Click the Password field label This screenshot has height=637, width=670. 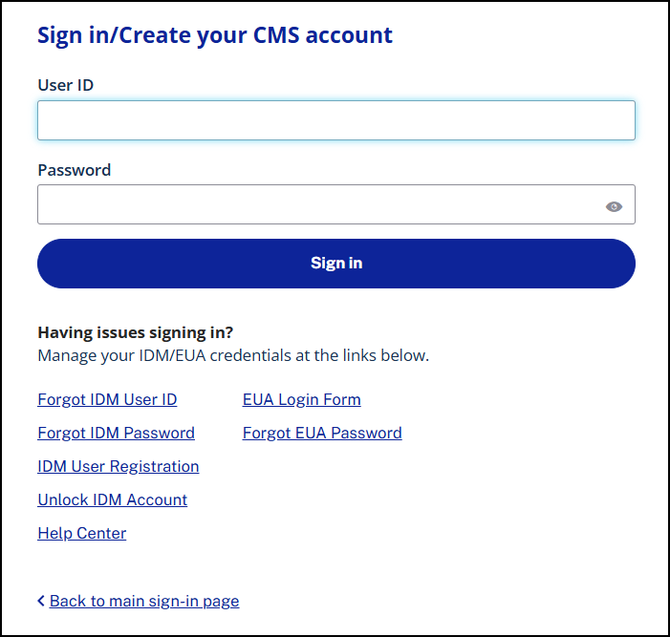click(x=75, y=170)
